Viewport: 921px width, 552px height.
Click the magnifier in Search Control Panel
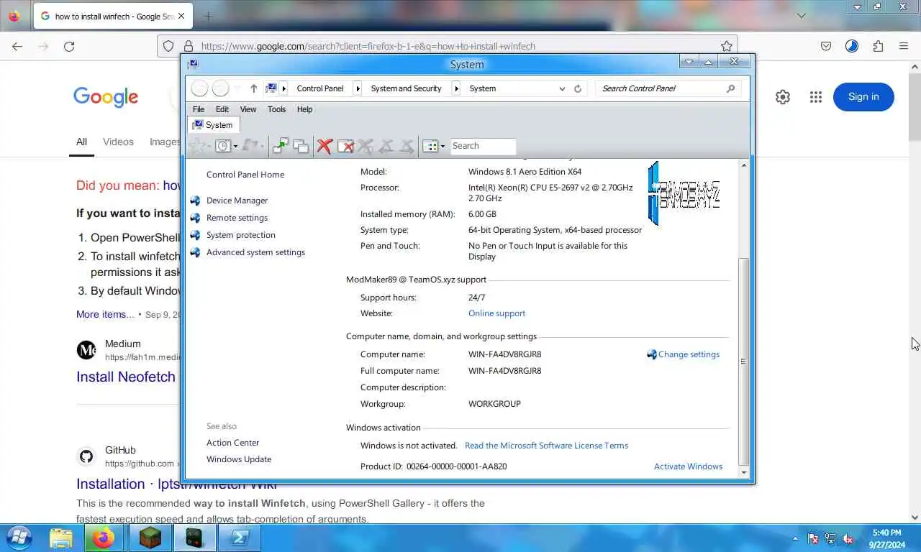pyautogui.click(x=730, y=88)
